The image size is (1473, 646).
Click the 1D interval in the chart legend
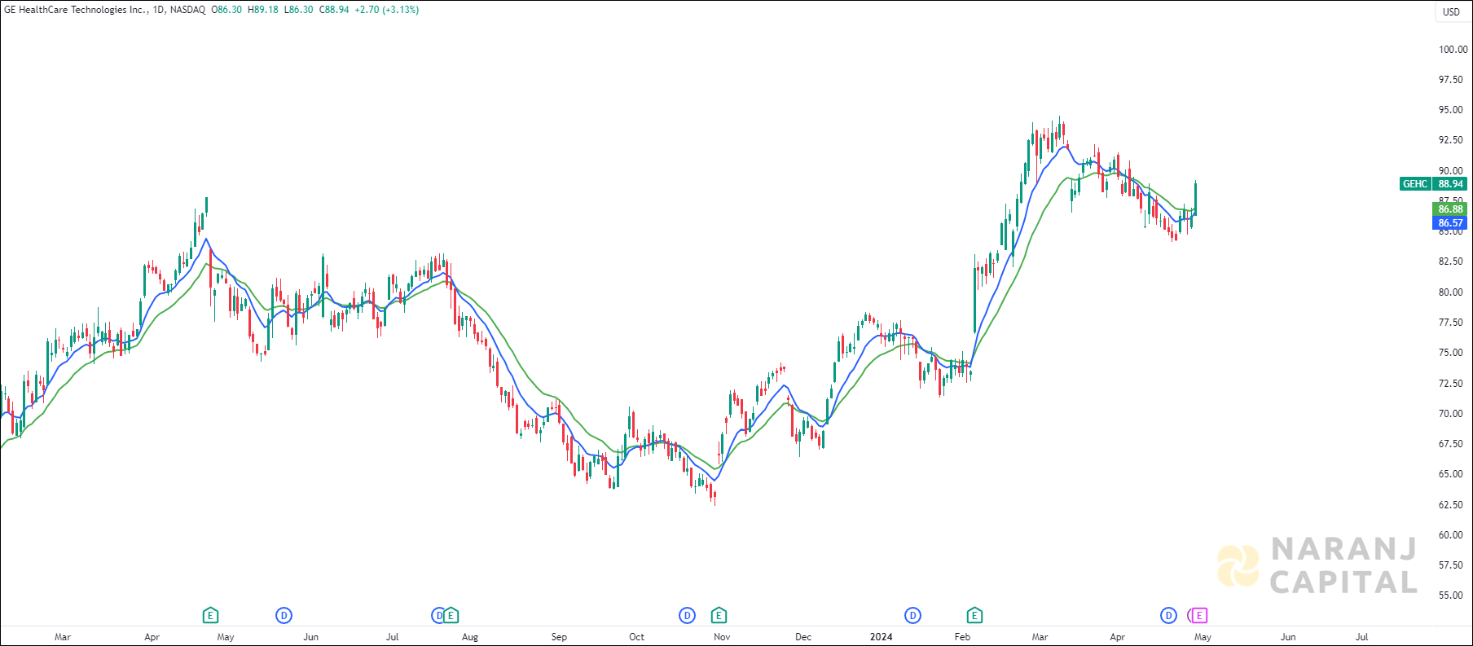159,10
